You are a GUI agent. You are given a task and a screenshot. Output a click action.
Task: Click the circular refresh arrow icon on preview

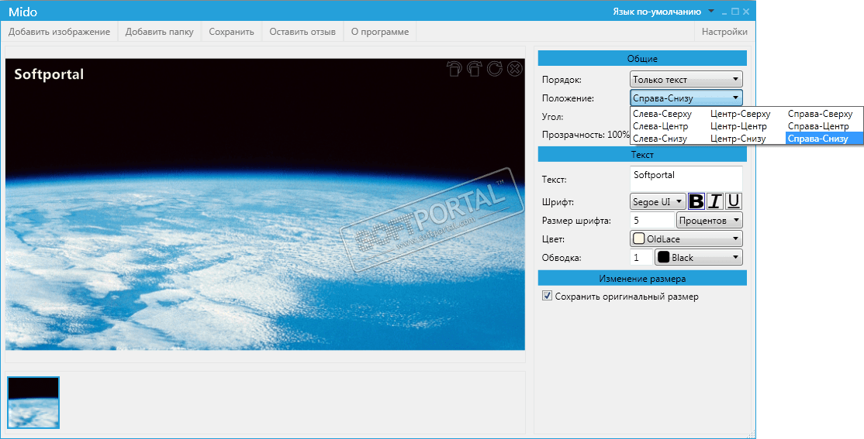[494, 68]
